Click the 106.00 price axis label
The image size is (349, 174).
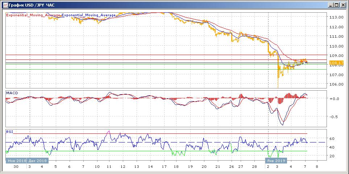click(x=336, y=84)
